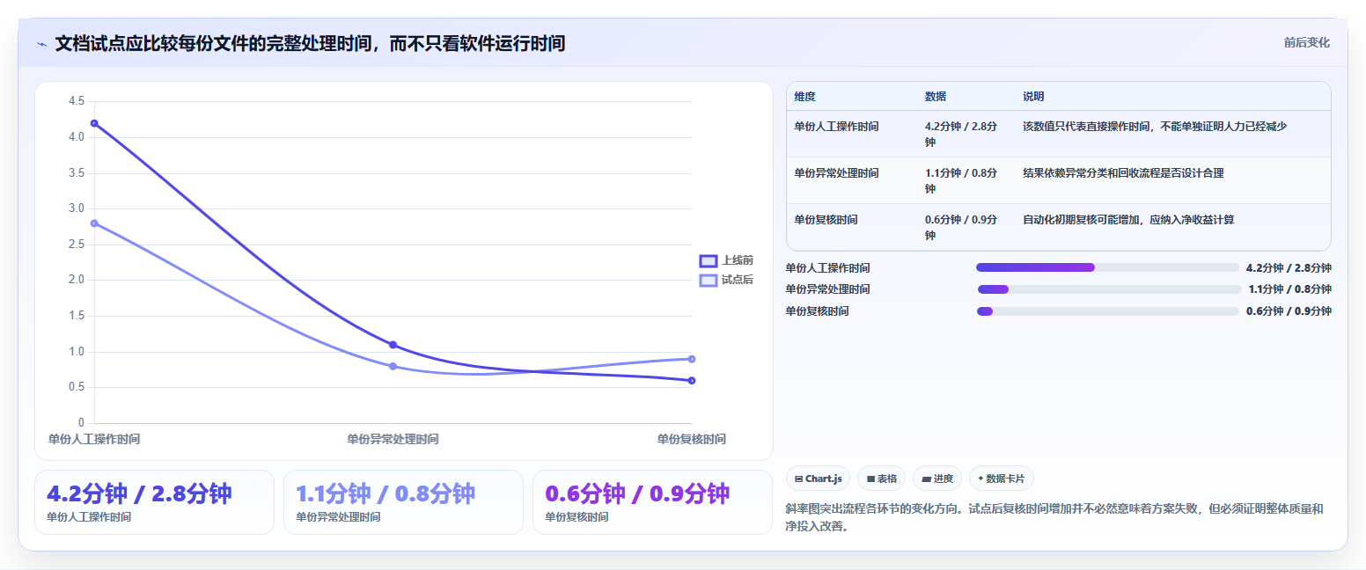Click progress label 单份异常处理时间
1366x570 pixels.
pyautogui.click(x=827, y=289)
